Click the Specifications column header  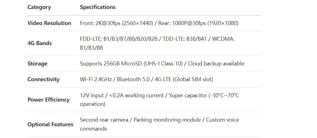click(98, 7)
